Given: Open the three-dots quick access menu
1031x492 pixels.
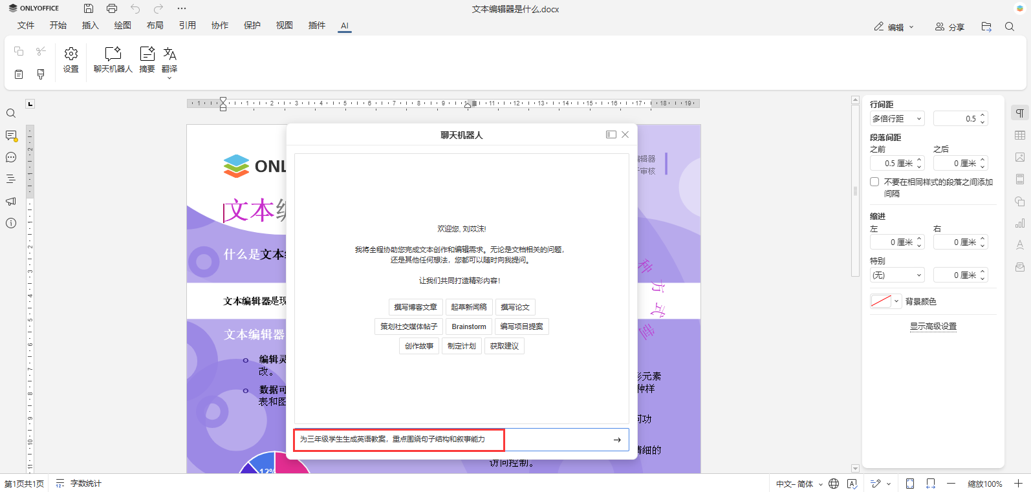Looking at the screenshot, I should [x=182, y=8].
